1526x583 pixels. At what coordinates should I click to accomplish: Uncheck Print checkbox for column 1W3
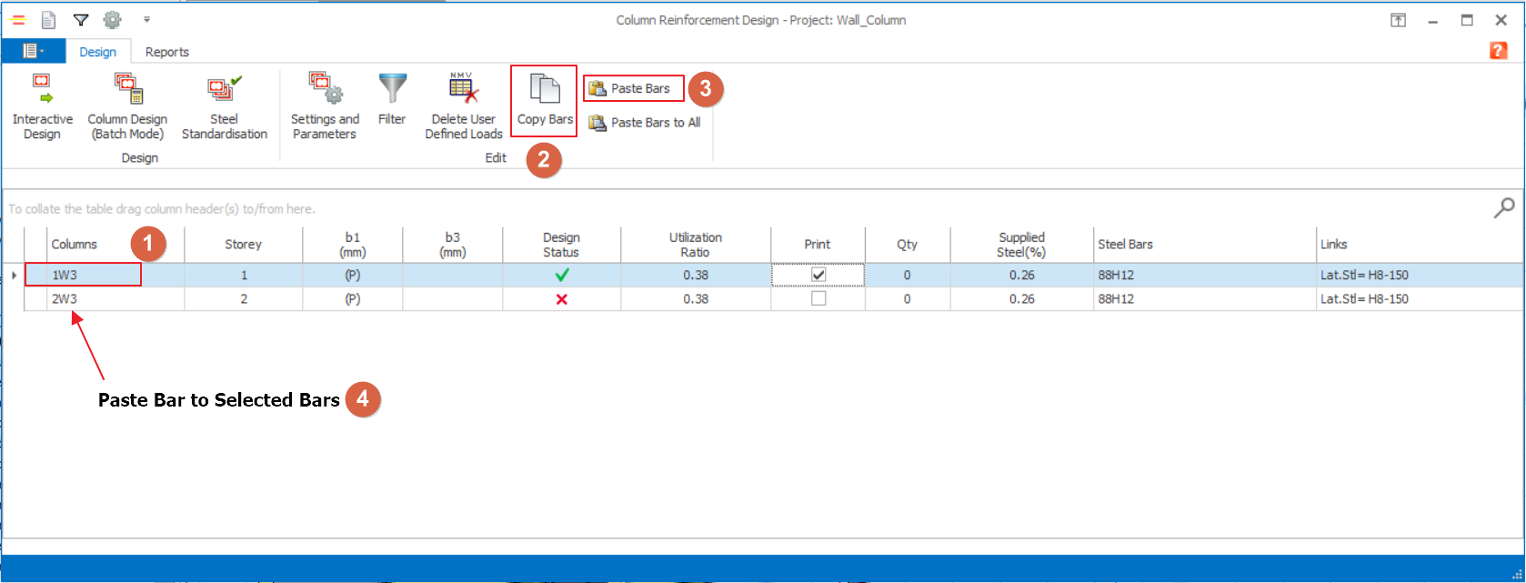coord(818,275)
